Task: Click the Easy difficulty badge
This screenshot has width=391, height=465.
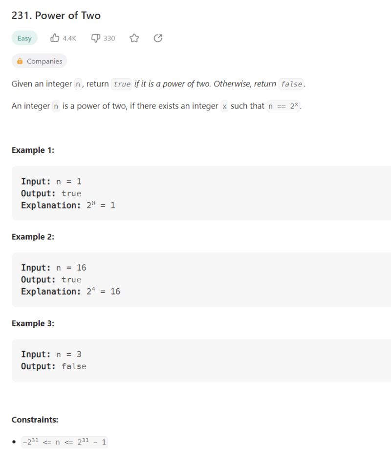Action: pyautogui.click(x=24, y=38)
